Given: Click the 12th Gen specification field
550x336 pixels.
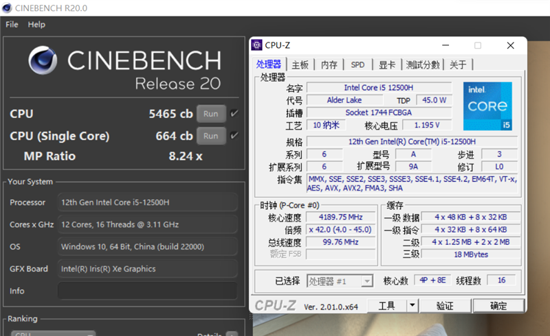Looking at the screenshot, I should tap(412, 141).
